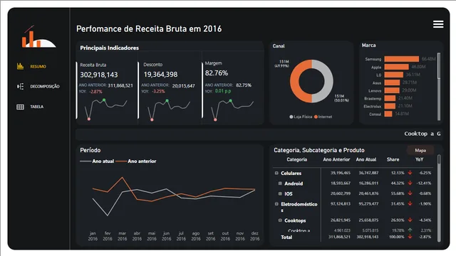456x256 pixels.
Task: Select the Samsung bar in Marca chart
Action: click(402, 59)
